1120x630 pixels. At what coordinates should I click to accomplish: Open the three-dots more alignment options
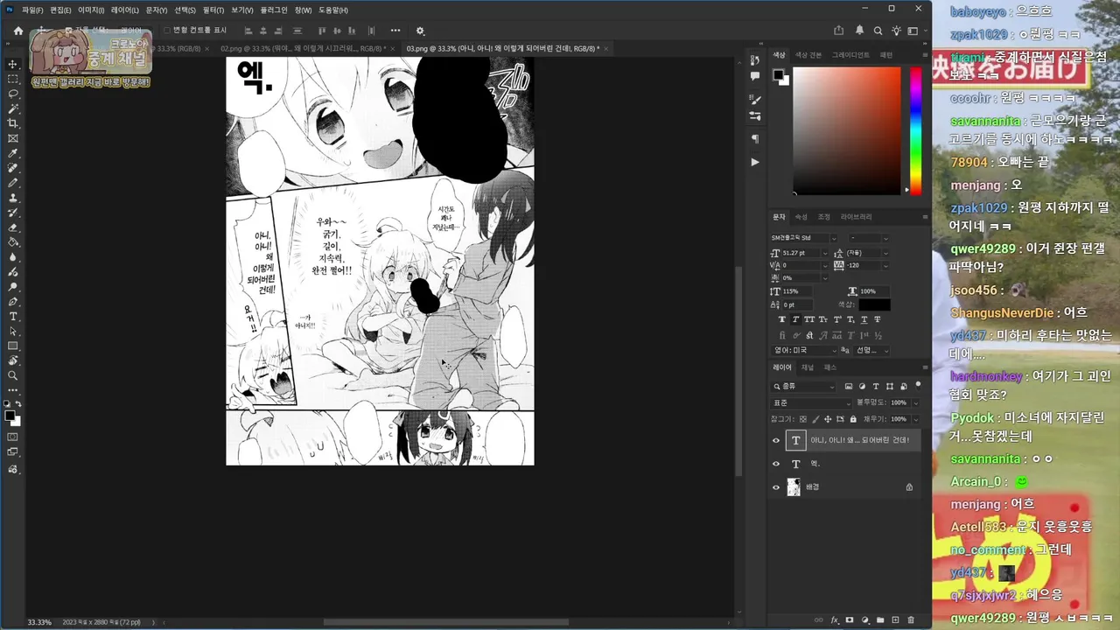[395, 31]
